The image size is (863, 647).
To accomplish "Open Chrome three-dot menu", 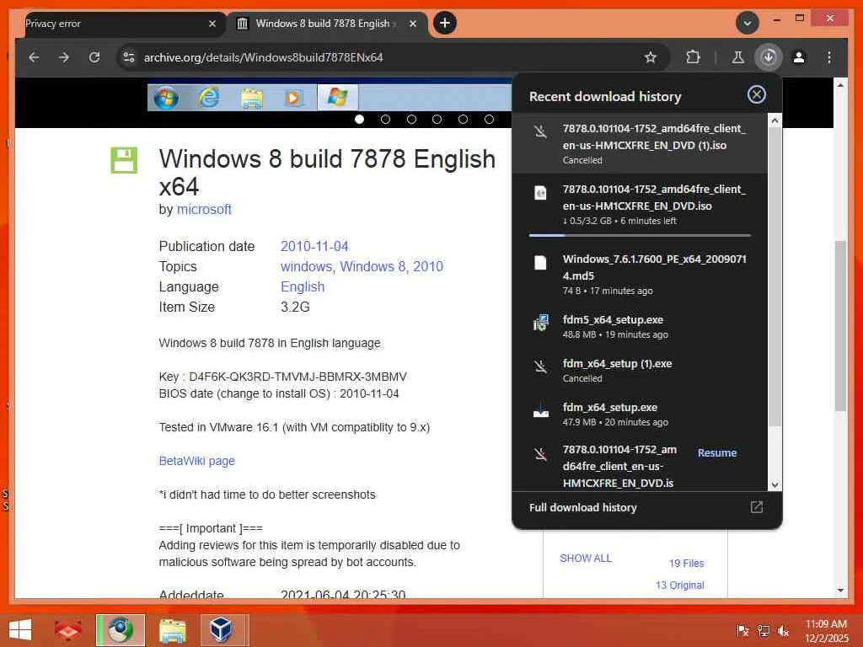I will point(829,57).
